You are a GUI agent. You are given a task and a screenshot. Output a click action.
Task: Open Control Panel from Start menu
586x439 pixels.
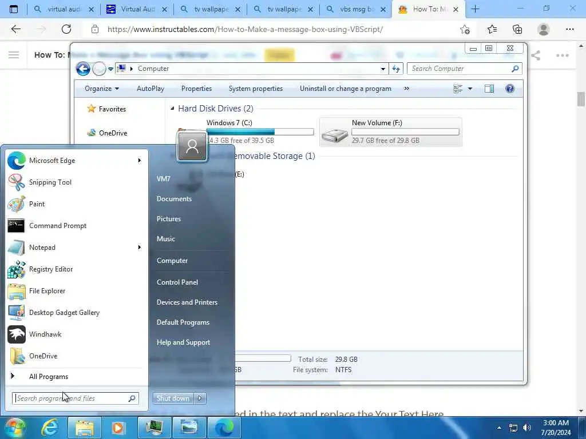[x=177, y=282]
